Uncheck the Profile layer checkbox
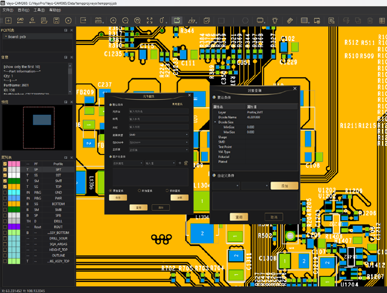Viewport: 387px width, 293px height. [x=5, y=164]
